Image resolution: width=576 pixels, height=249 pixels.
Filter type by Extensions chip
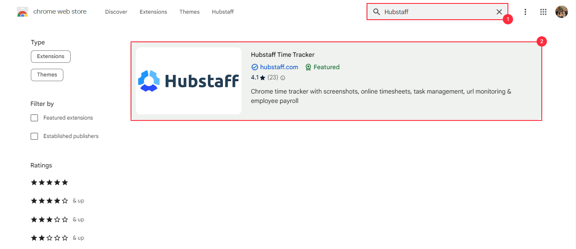51,56
